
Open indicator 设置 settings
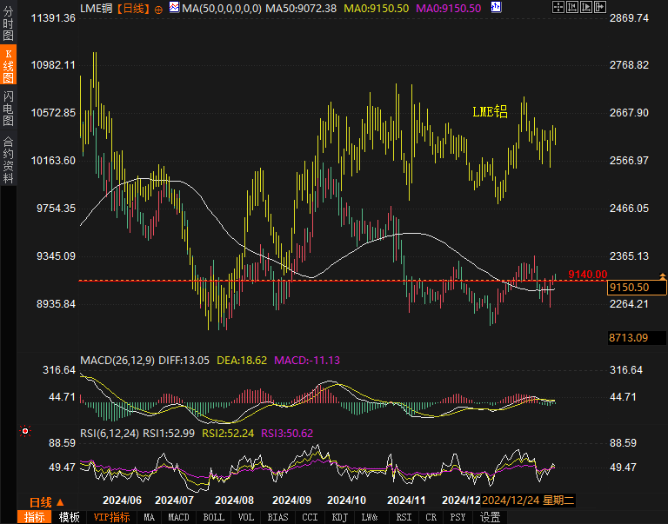[490, 517]
